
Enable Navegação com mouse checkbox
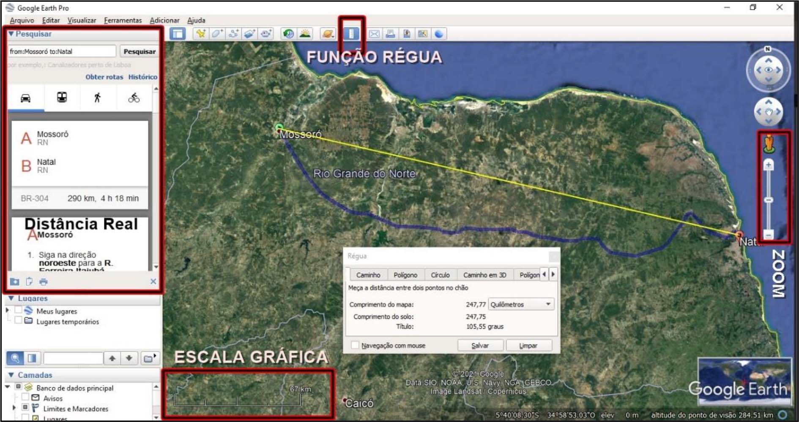point(355,345)
